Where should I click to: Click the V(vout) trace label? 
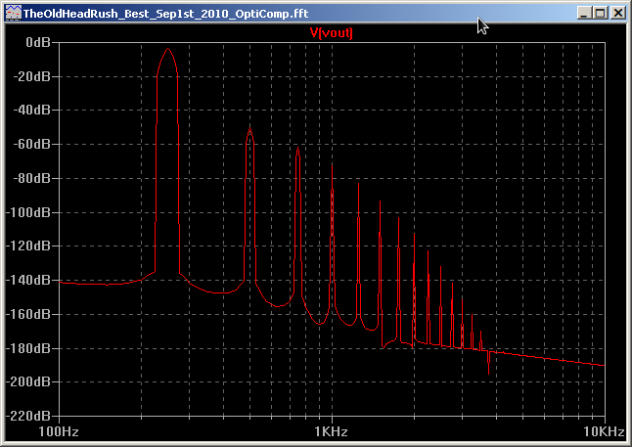331,33
